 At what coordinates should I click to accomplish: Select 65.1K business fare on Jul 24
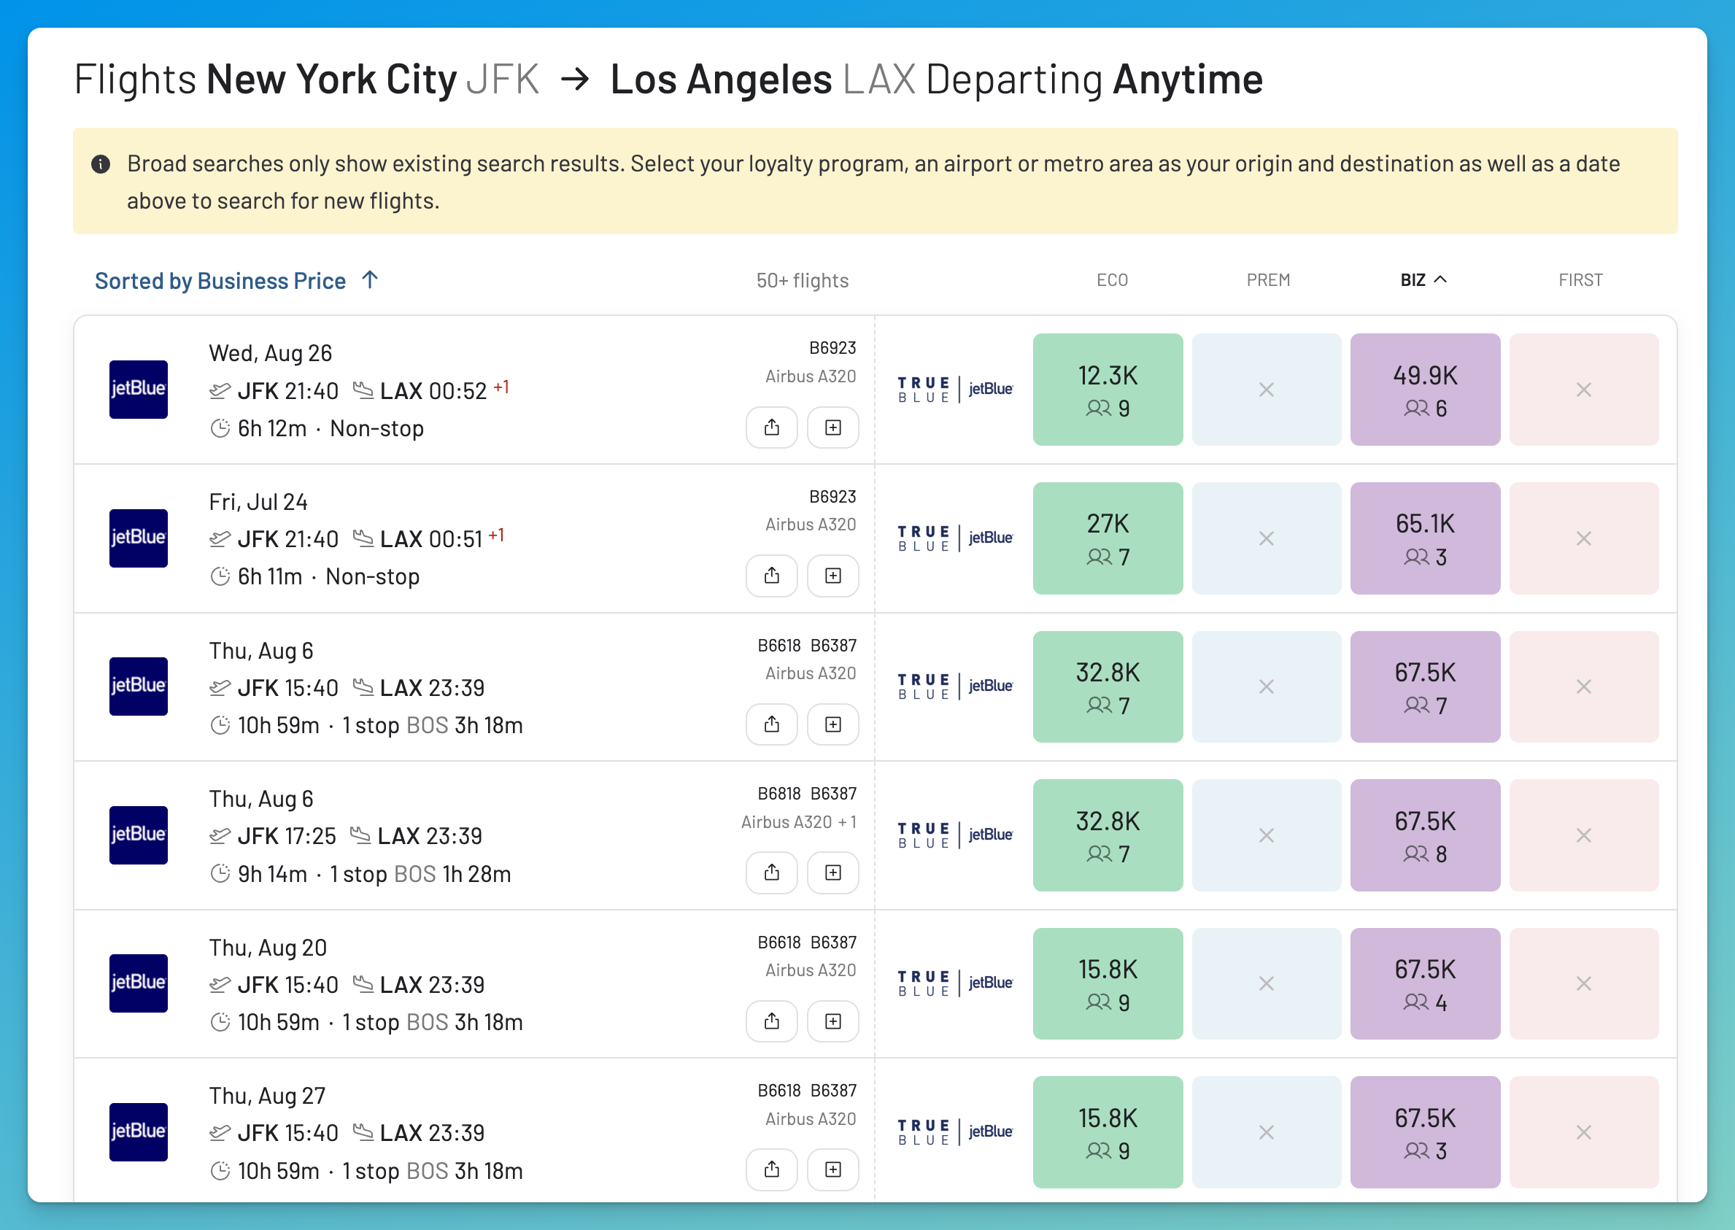click(1424, 538)
